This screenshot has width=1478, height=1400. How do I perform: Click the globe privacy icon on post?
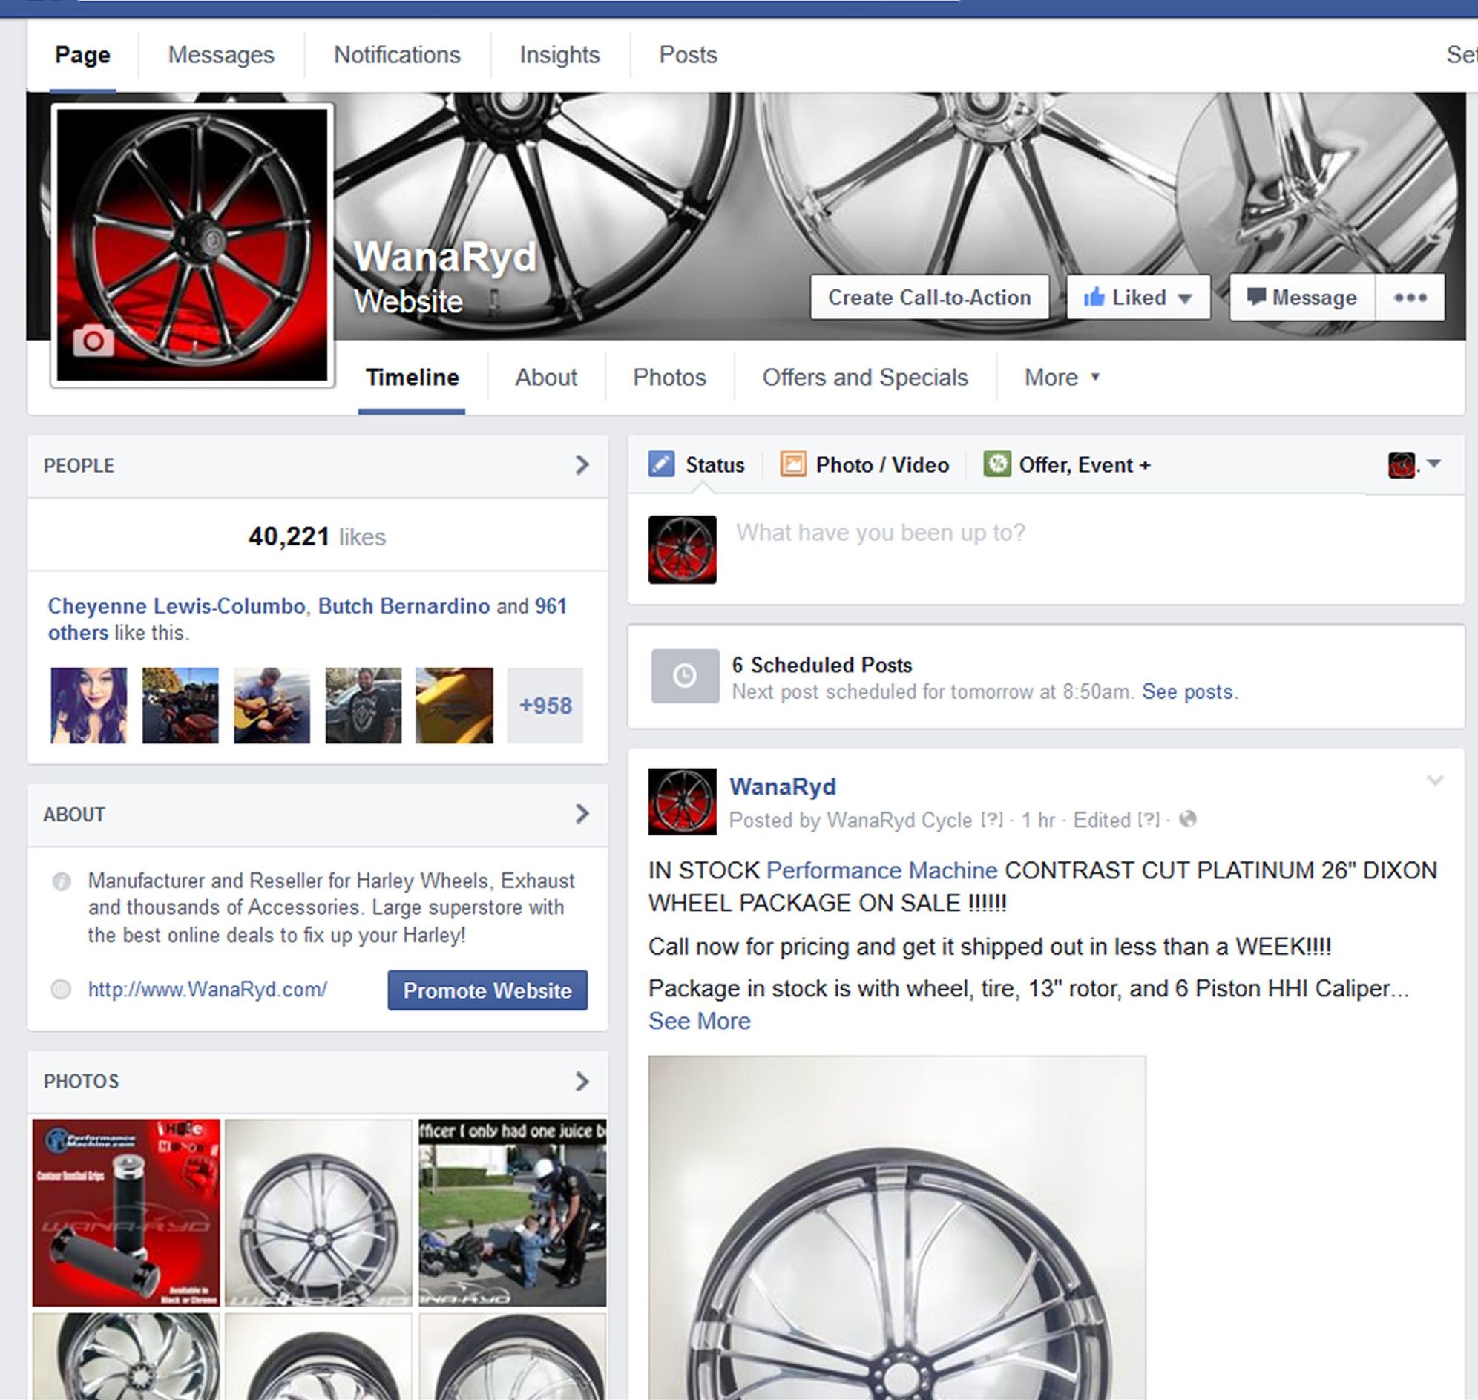coord(1188,819)
